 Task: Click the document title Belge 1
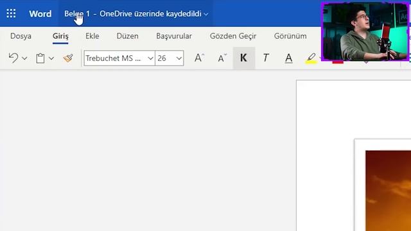pos(77,13)
